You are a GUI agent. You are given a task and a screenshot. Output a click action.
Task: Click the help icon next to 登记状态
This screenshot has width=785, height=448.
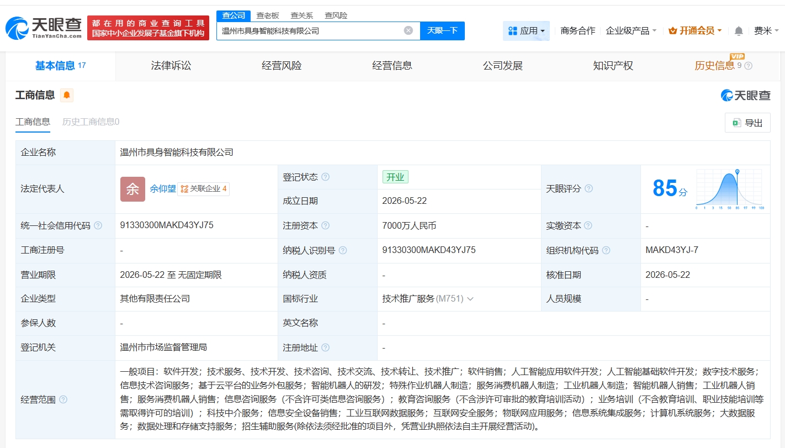tap(326, 177)
